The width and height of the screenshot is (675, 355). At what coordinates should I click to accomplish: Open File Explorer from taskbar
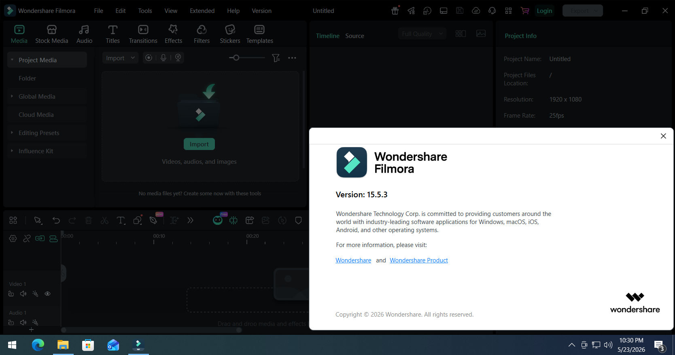[63, 345]
